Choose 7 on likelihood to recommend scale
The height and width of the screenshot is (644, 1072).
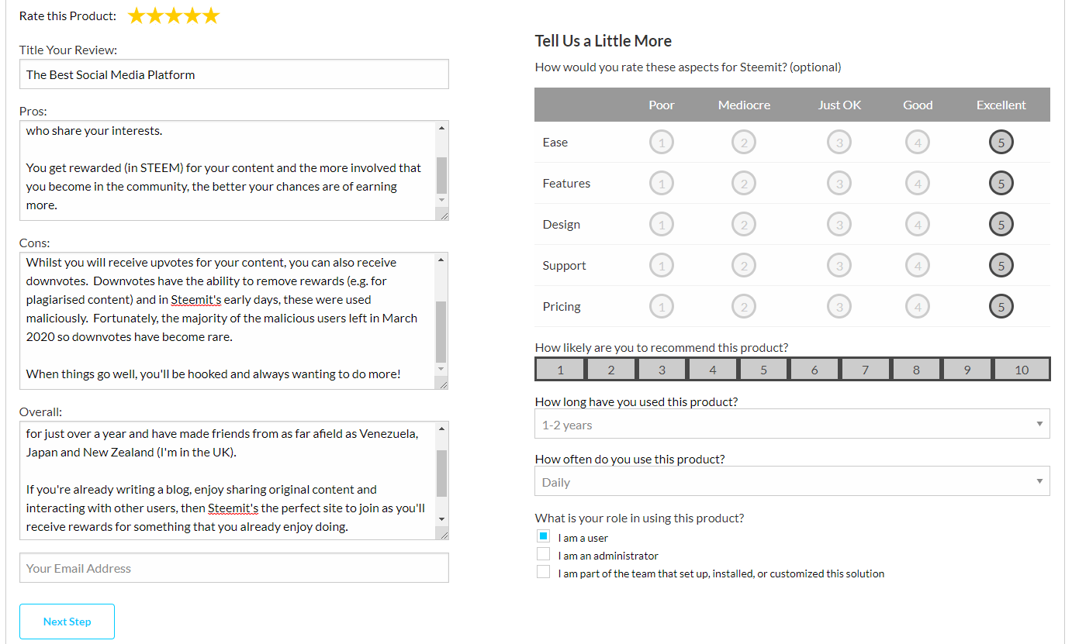tap(865, 370)
